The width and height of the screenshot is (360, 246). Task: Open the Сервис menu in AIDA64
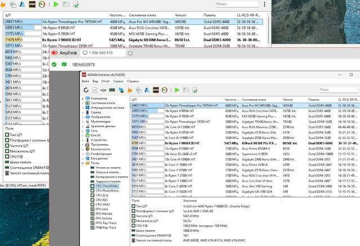coord(118,81)
